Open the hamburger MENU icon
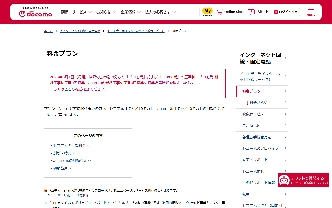332x208 pixels. pyautogui.click(x=311, y=12)
